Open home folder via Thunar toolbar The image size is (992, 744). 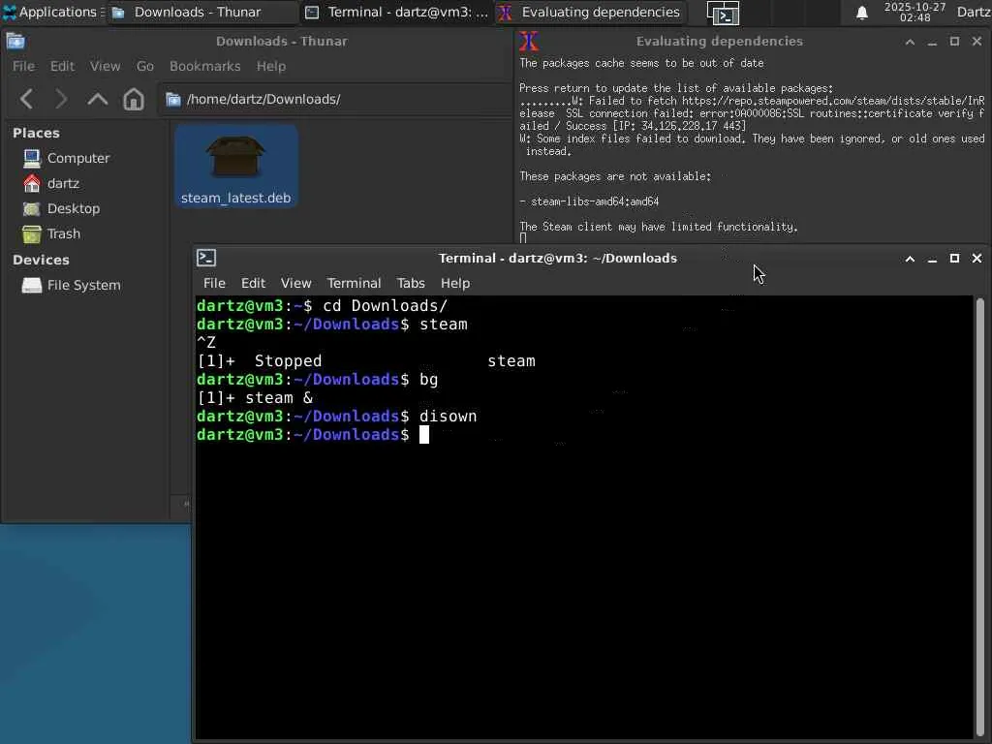(x=134, y=100)
